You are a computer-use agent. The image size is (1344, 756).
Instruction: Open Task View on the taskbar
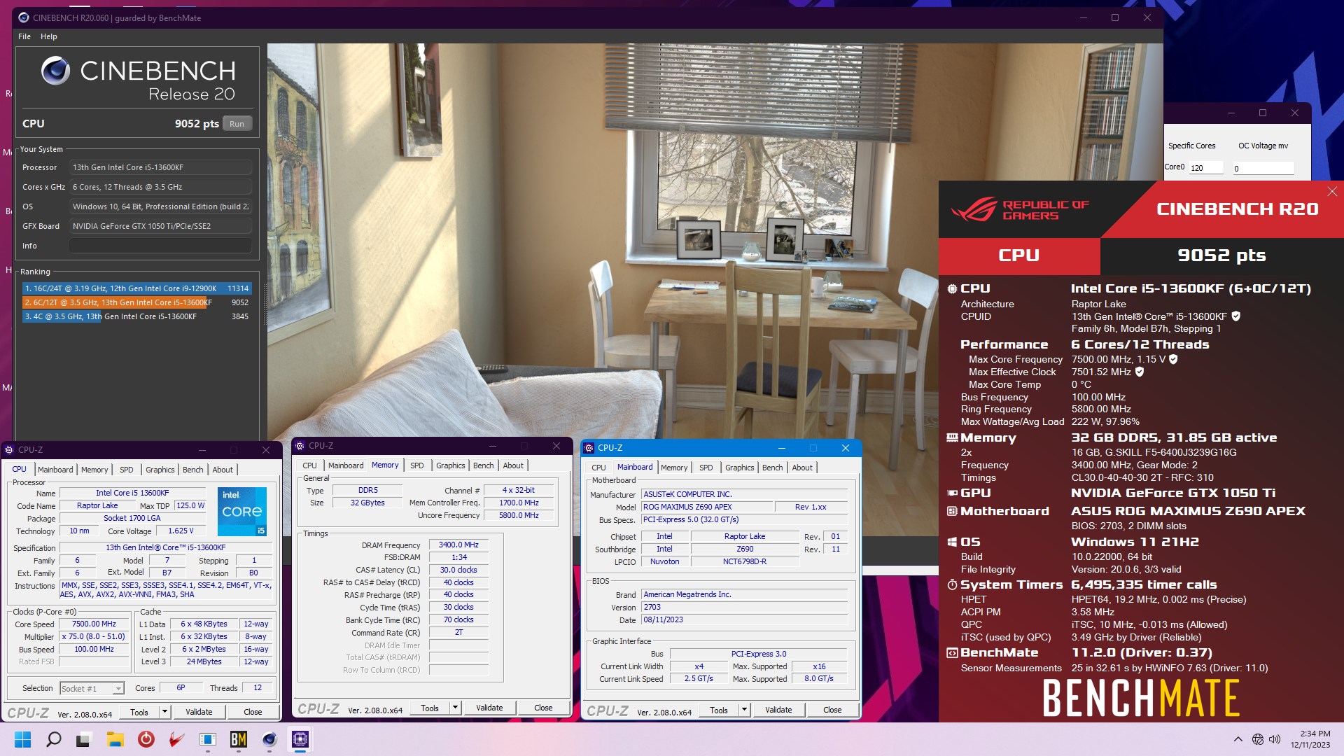tap(84, 739)
